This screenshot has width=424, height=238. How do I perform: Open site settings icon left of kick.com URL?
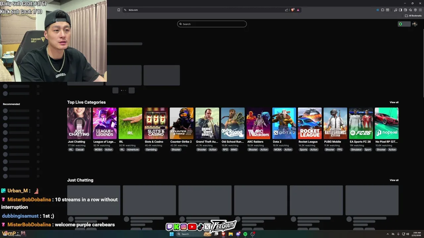click(125, 10)
